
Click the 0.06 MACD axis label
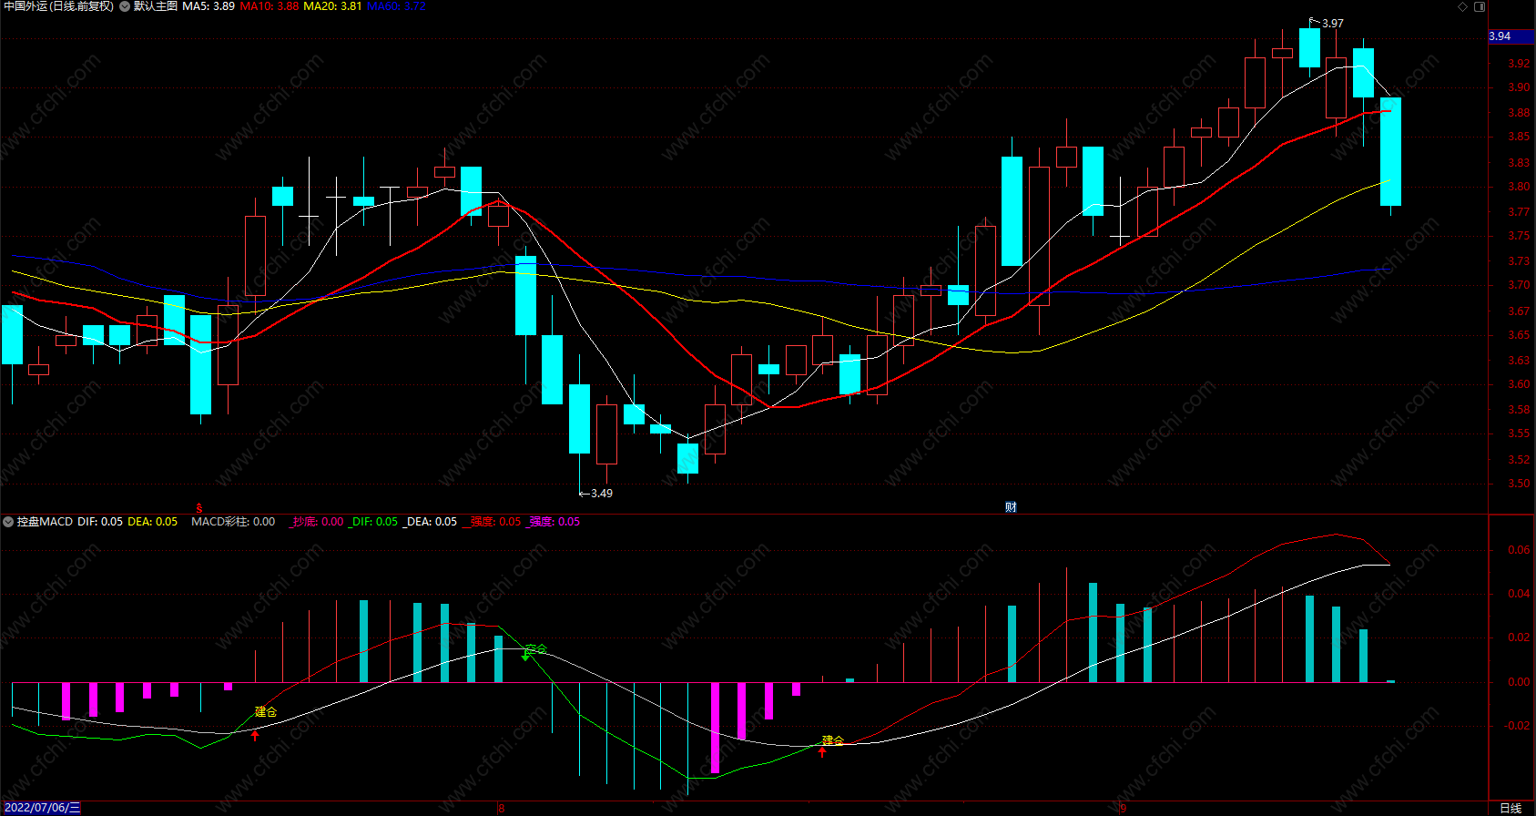click(1519, 550)
